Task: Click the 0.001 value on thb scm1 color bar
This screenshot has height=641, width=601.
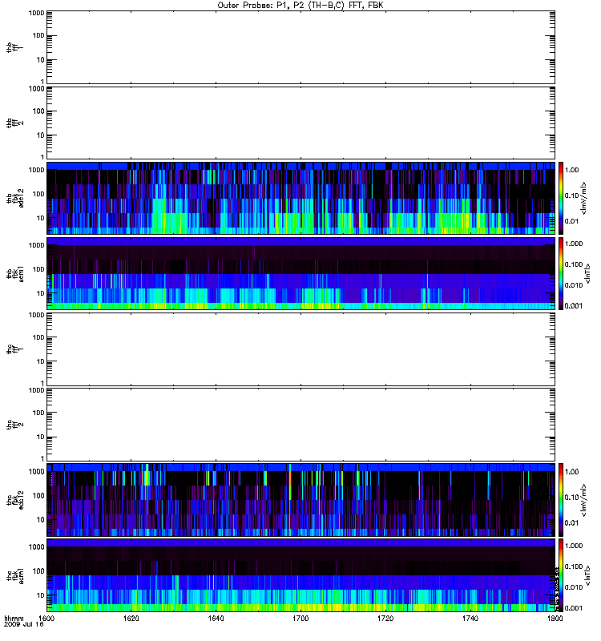Action: pyautogui.click(x=574, y=306)
